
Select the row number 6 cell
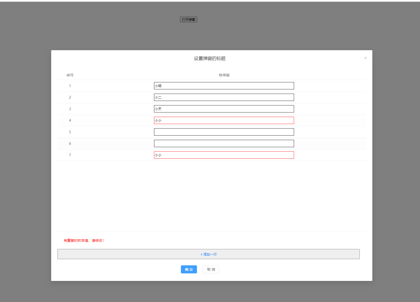pyautogui.click(x=70, y=144)
